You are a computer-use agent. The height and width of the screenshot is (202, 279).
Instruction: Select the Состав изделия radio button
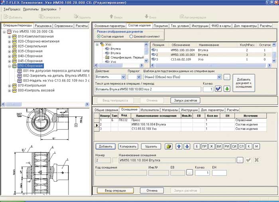(x=99, y=36)
